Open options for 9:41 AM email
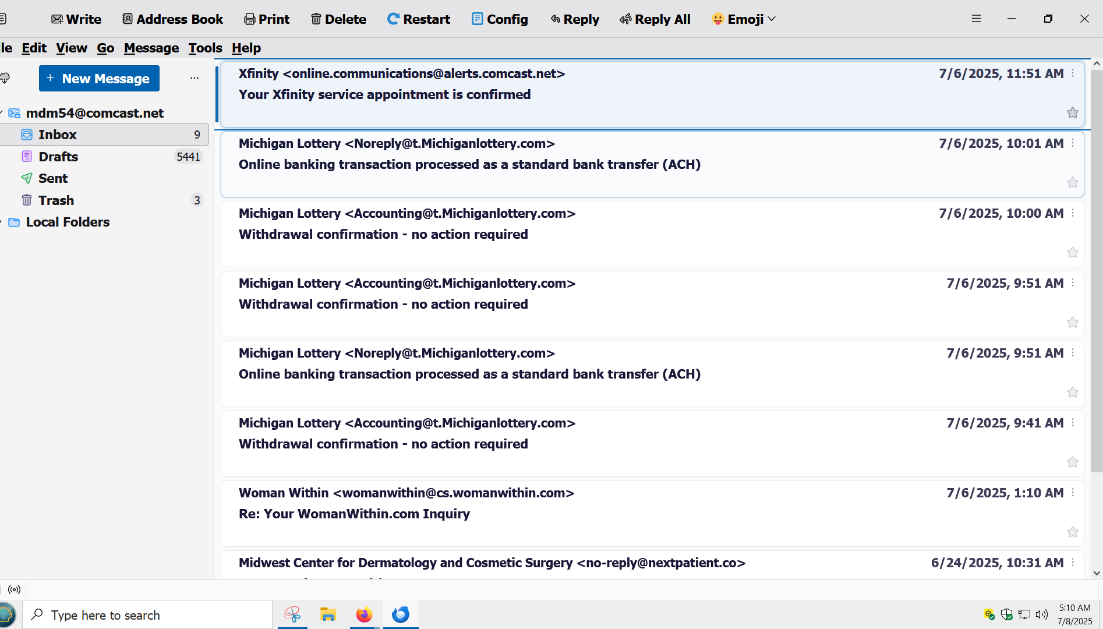The image size is (1103, 629). pos(1073,423)
